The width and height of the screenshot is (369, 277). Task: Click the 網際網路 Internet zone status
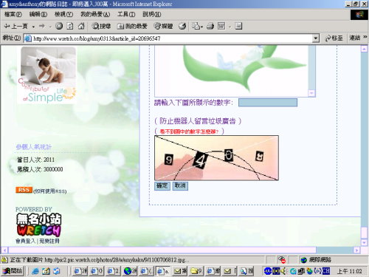click(x=316, y=260)
